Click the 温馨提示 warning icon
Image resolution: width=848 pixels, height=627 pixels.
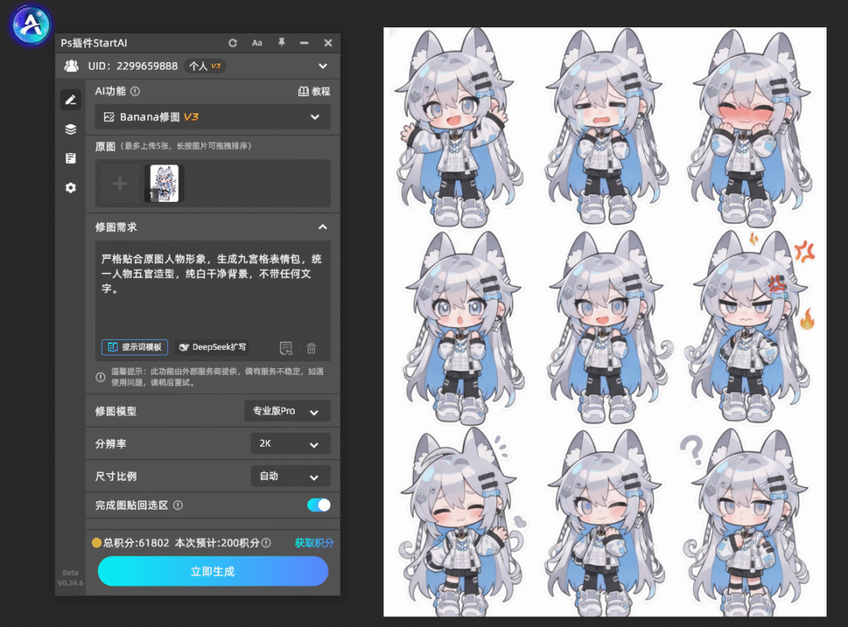click(100, 377)
